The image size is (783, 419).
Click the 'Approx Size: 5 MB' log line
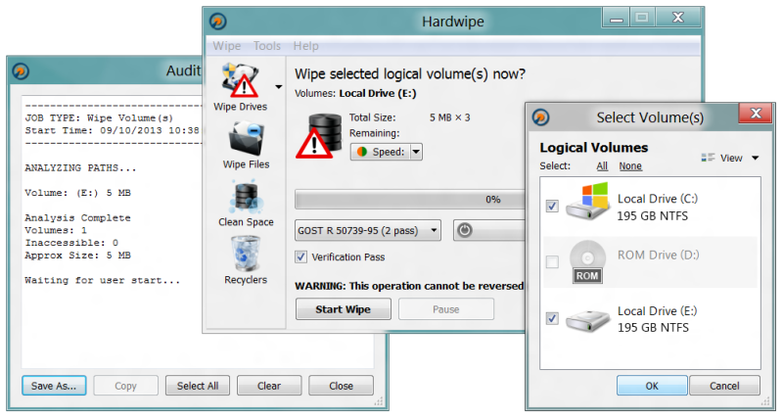pyautogui.click(x=78, y=256)
